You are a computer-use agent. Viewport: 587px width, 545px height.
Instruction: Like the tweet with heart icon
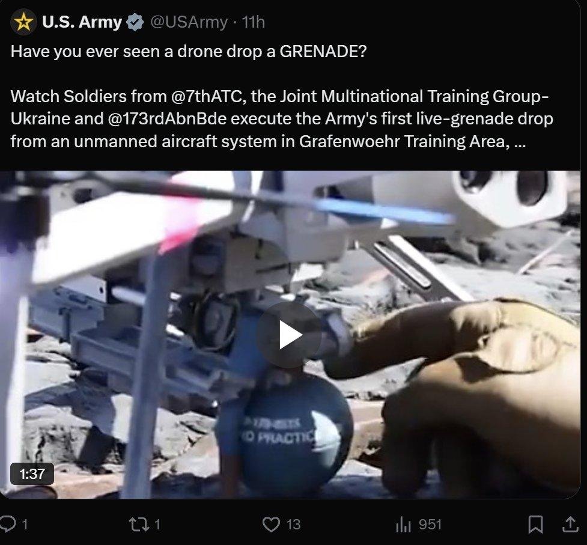point(271,524)
